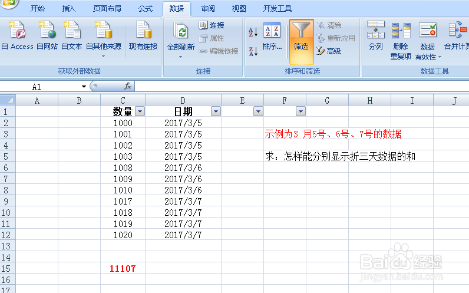Viewport: 469px width, 293px height.
Task: Select the 数据 tab
Action: click(x=177, y=9)
